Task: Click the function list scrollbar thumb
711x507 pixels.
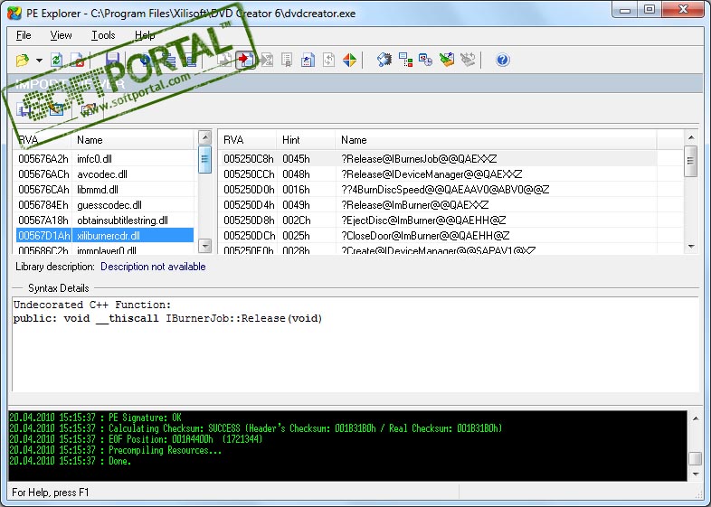Action: 691,161
